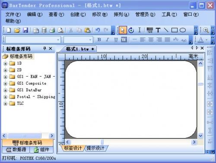Open an existing file icon
Screen dimensions: 216x163
tap(17, 30)
